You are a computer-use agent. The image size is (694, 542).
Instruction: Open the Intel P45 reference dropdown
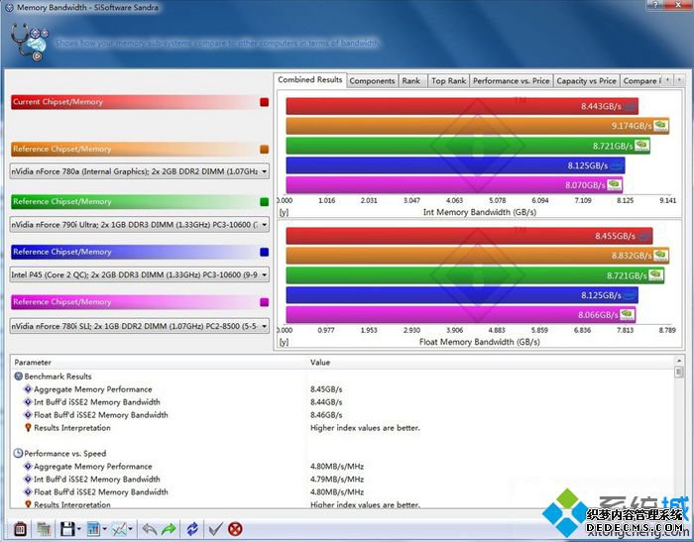140,274
